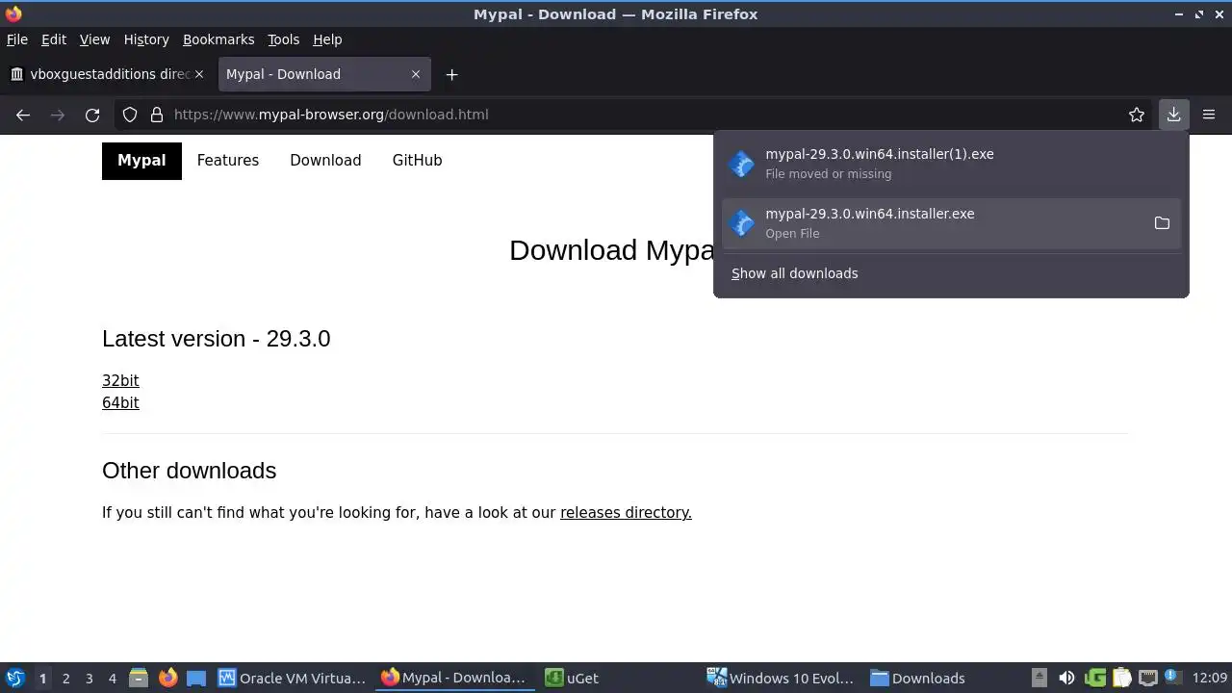
Task: Click the show desktop icon in taskbar
Action: tap(196, 678)
